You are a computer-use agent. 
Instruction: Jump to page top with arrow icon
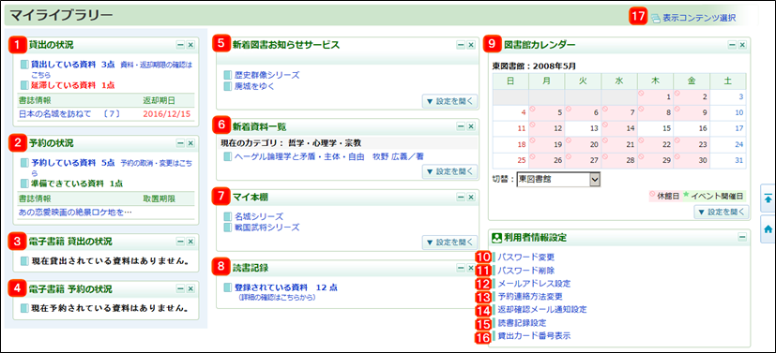768,198
